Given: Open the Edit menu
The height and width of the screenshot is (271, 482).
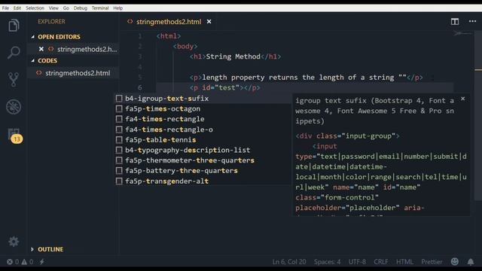Looking at the screenshot, I should click(x=17, y=8).
